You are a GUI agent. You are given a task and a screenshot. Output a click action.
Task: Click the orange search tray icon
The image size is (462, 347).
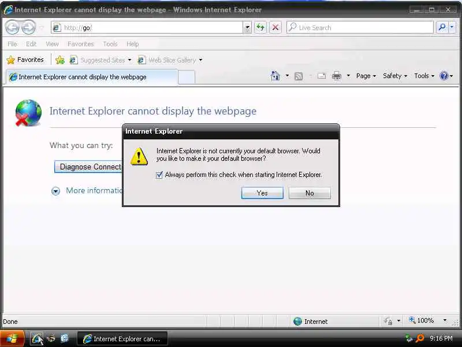(x=420, y=338)
